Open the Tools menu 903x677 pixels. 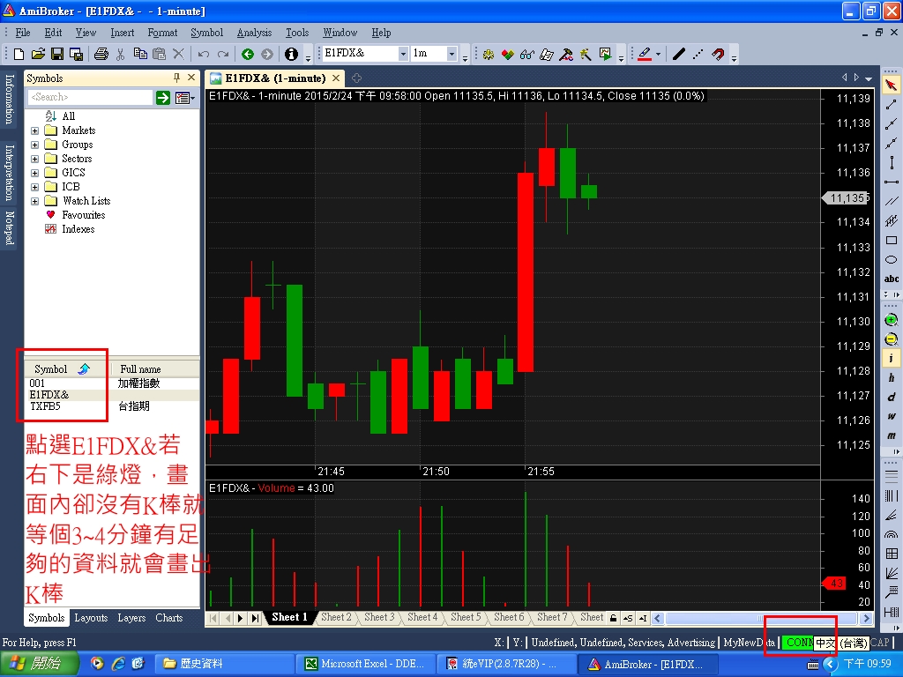coord(297,33)
